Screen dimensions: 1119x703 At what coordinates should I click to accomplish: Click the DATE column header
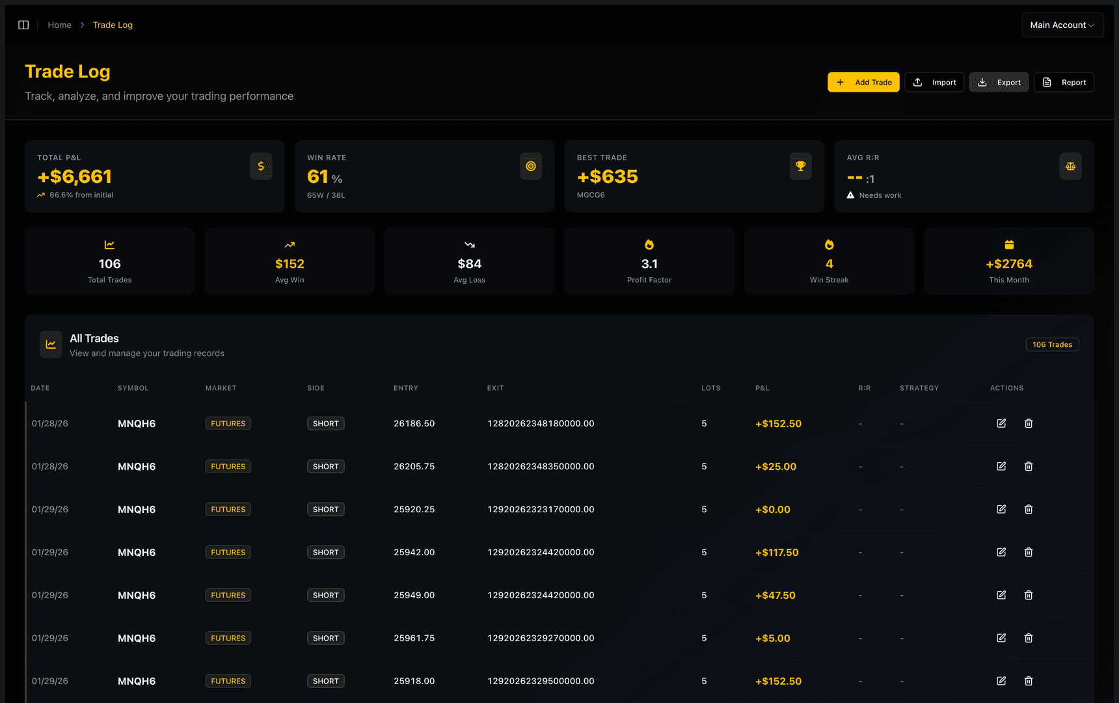coord(40,388)
